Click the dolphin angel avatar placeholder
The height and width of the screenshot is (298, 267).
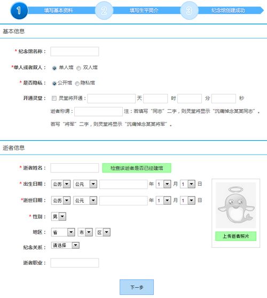point(236,205)
